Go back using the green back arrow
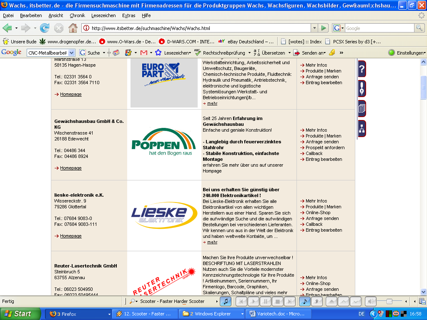 (8, 28)
